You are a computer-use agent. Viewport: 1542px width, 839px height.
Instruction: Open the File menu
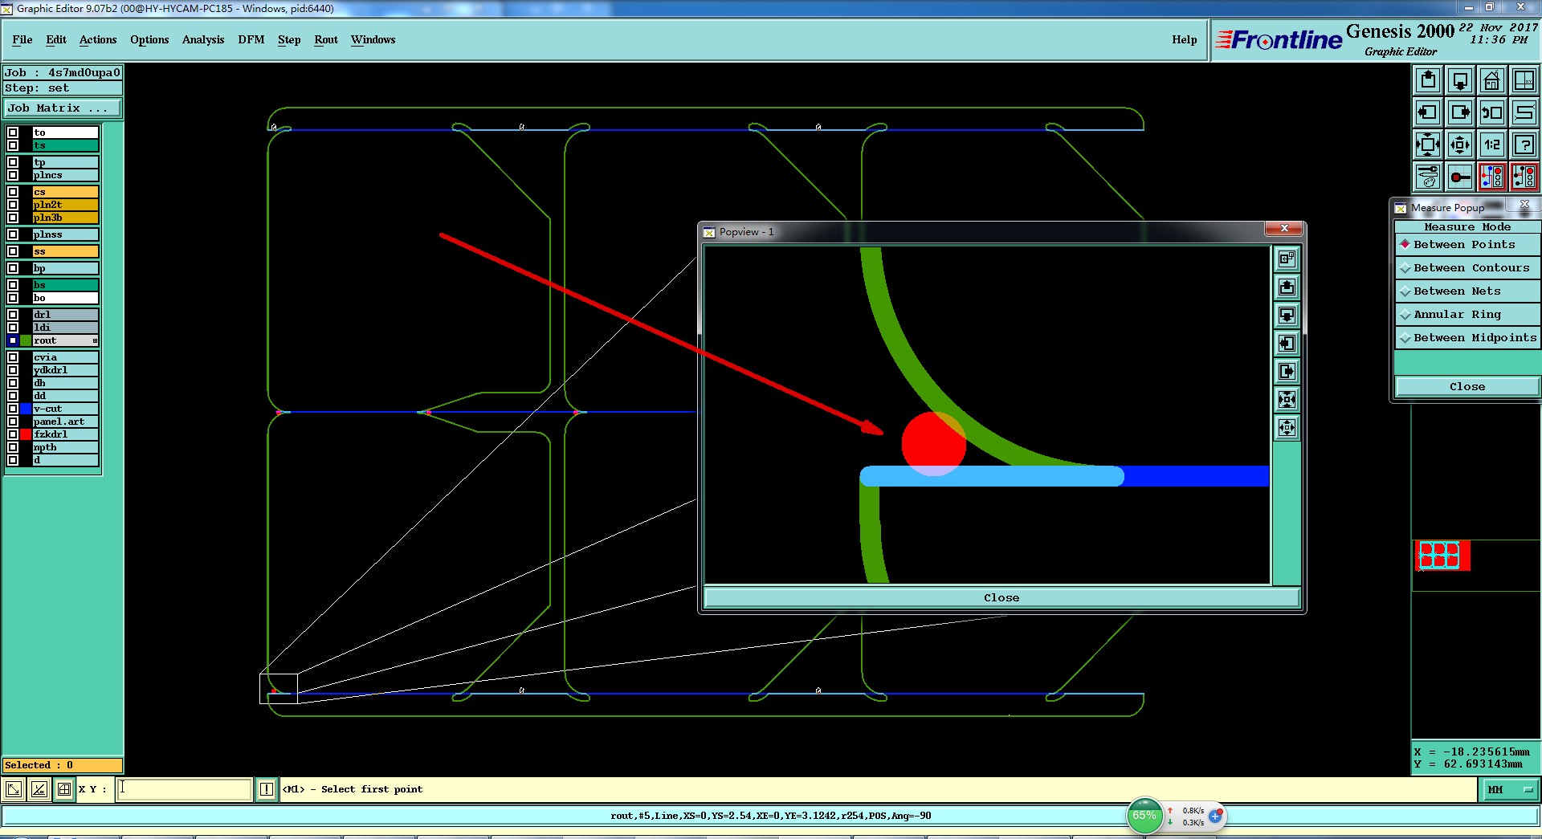[x=22, y=39]
